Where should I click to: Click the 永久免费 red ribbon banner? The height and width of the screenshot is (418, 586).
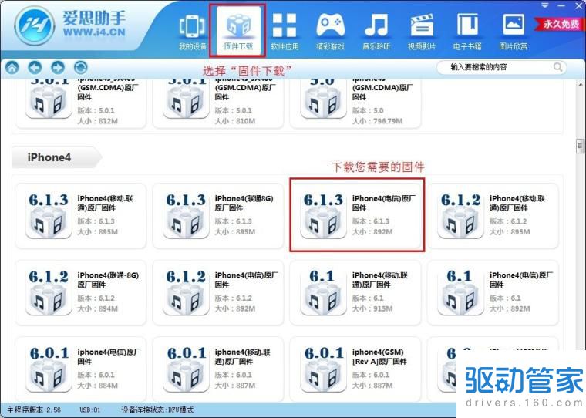click(561, 25)
